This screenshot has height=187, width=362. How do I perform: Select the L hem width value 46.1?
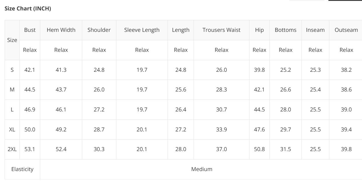pos(61,109)
